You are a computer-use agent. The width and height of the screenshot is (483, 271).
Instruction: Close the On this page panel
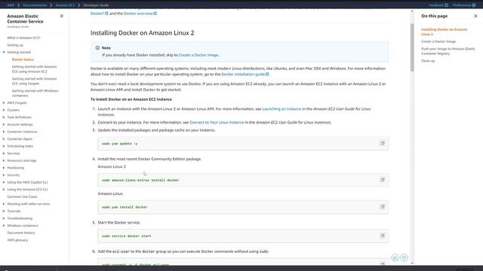[x=475, y=16]
